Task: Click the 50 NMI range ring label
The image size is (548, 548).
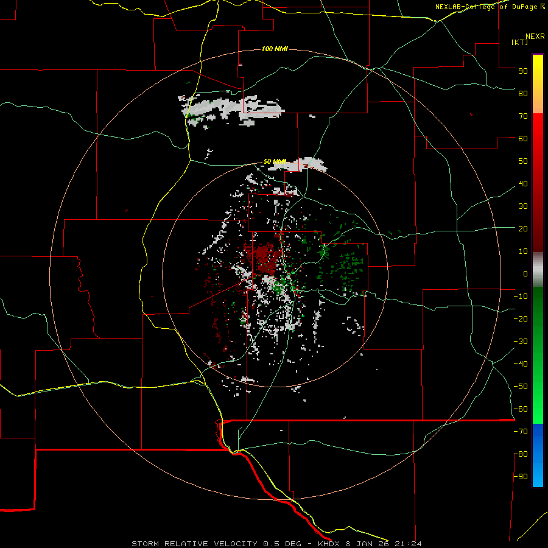Action: tap(275, 161)
